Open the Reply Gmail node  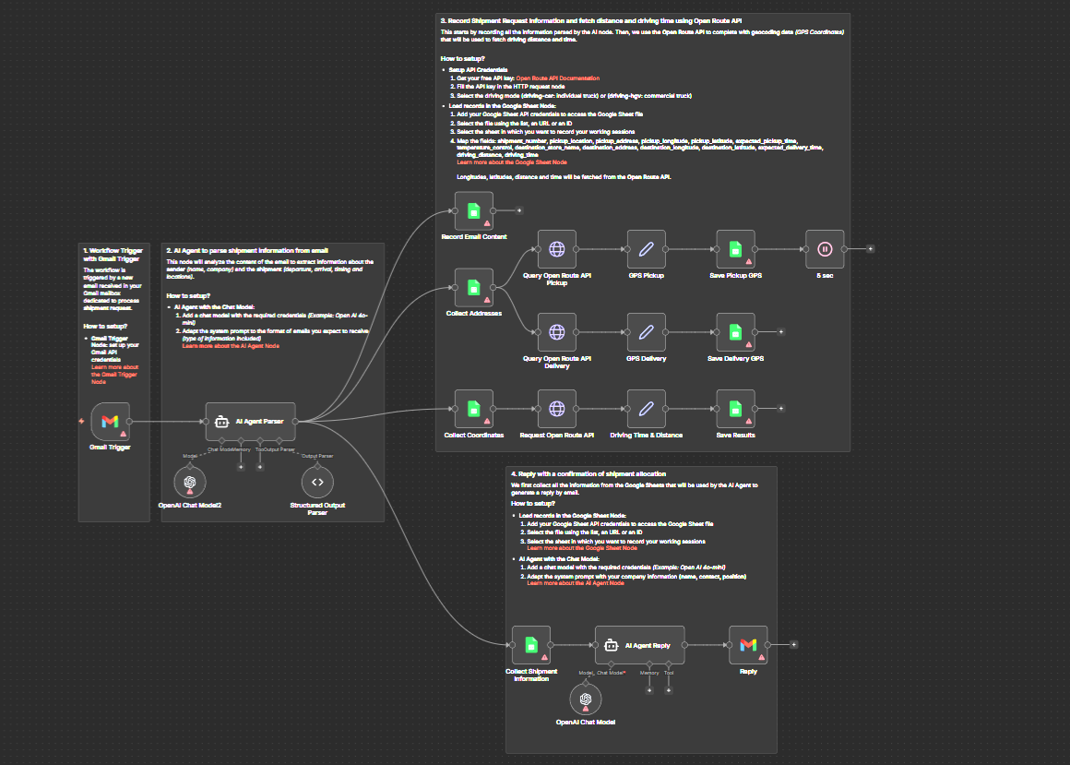click(748, 645)
